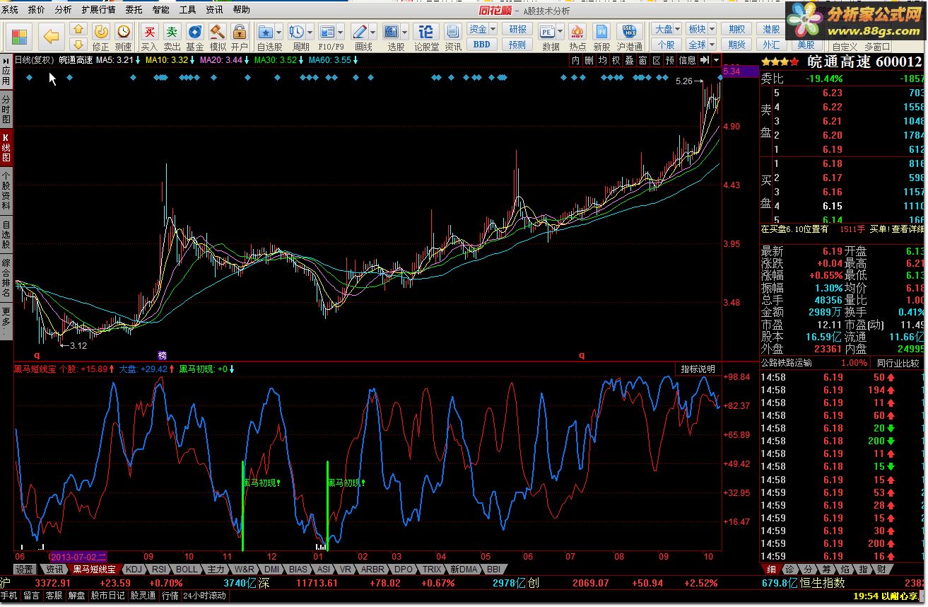Toggle the 内 chart option
This screenshot has width=928, height=607.
[576, 61]
